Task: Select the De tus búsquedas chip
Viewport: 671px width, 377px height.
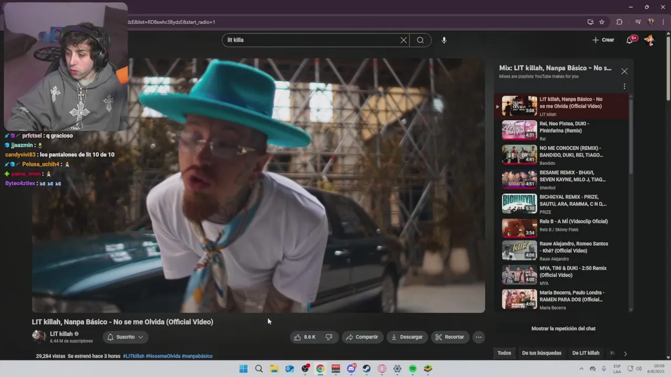Action: click(542, 353)
